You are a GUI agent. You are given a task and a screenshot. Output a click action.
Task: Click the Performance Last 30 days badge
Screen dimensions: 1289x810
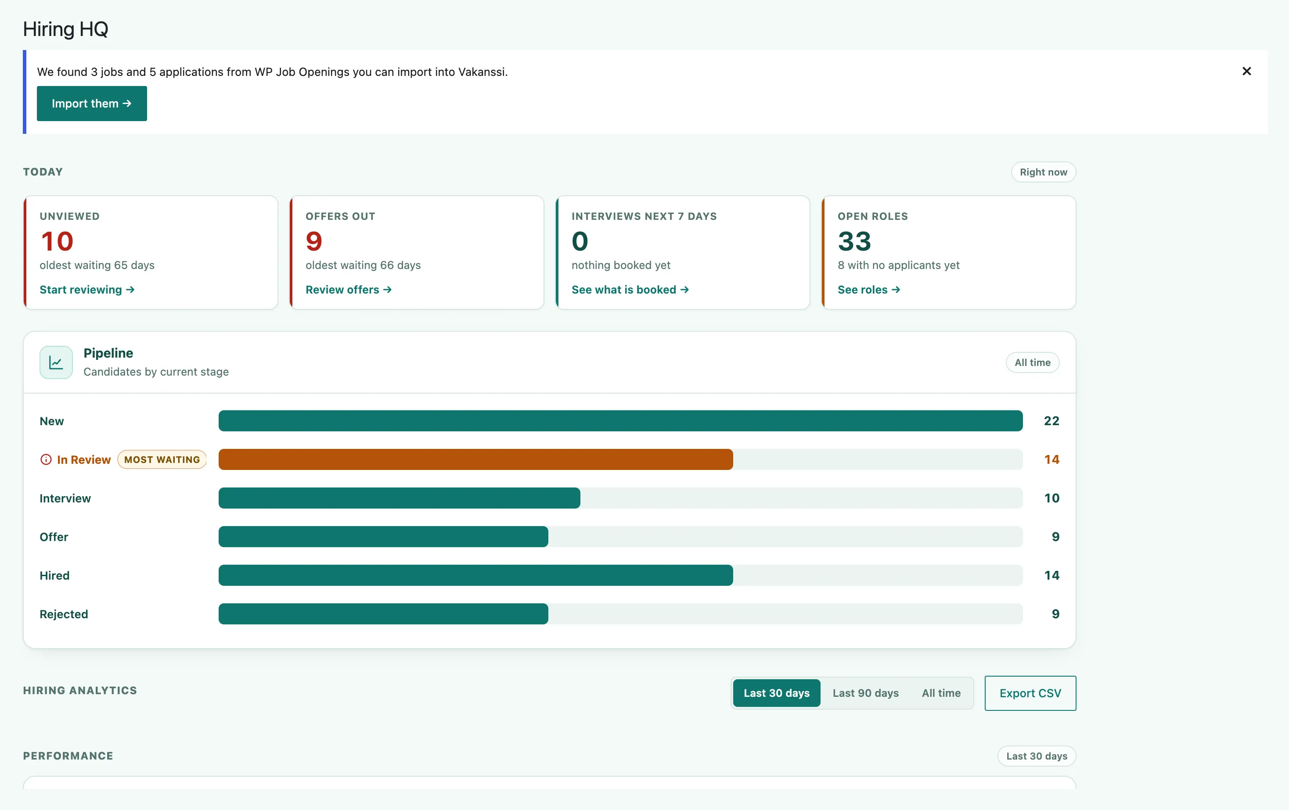(x=1037, y=756)
